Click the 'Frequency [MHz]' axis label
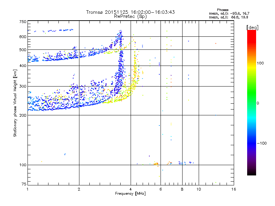Image resolution: width=275 pixels, height=206 pixels. click(130, 194)
